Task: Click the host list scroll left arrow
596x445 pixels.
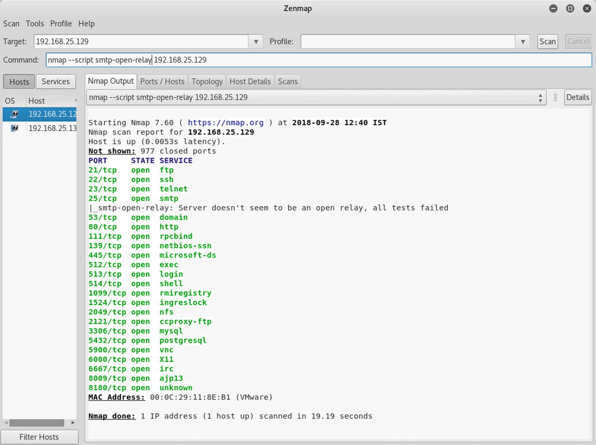Action: (x=6, y=423)
